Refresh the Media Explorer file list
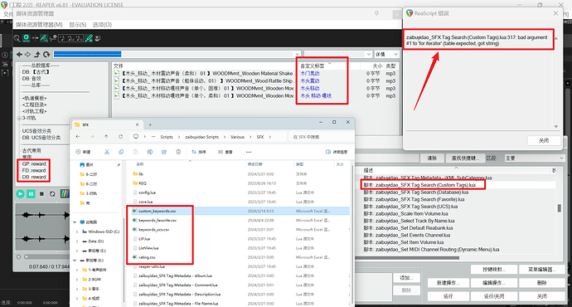The image size is (572, 307). coord(46,55)
